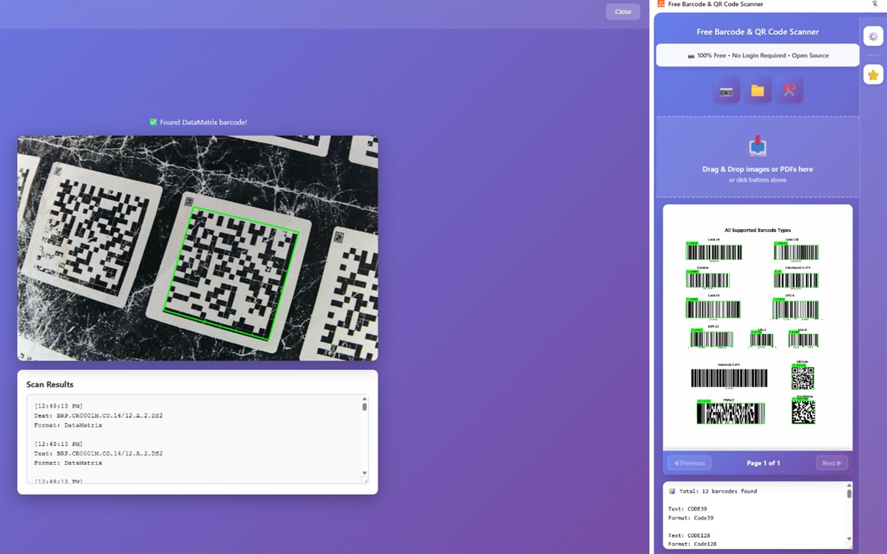Go to Previous page
The width and height of the screenshot is (887, 554).
[690, 463]
